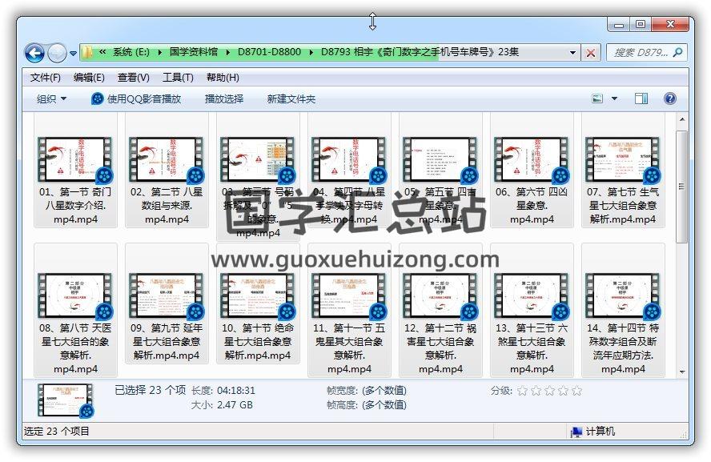Click D8701-D8800 breadcrumb segment
The width and height of the screenshot is (711, 462).
(x=269, y=52)
